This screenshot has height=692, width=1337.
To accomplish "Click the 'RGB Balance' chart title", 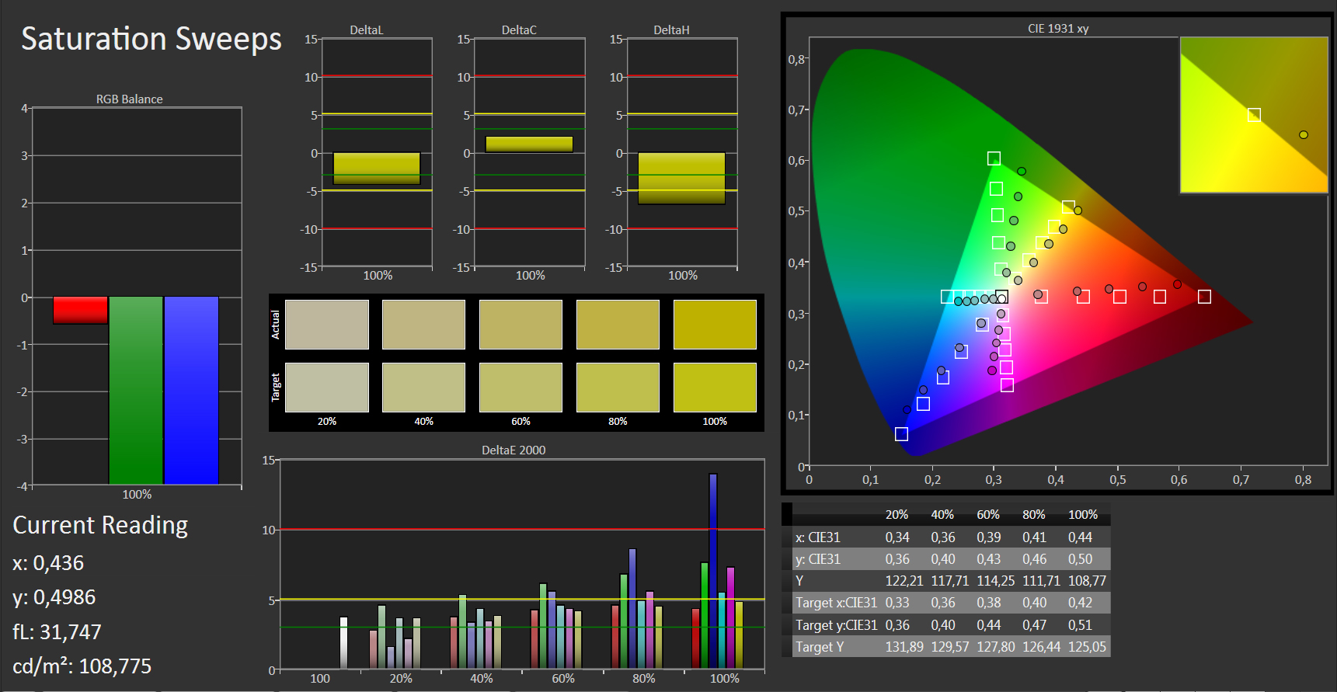I will coord(130,99).
